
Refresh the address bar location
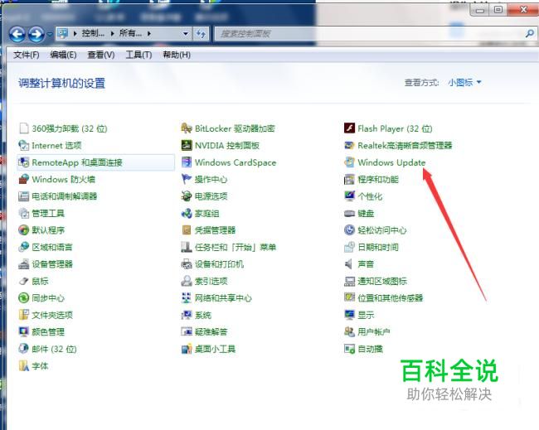point(201,34)
